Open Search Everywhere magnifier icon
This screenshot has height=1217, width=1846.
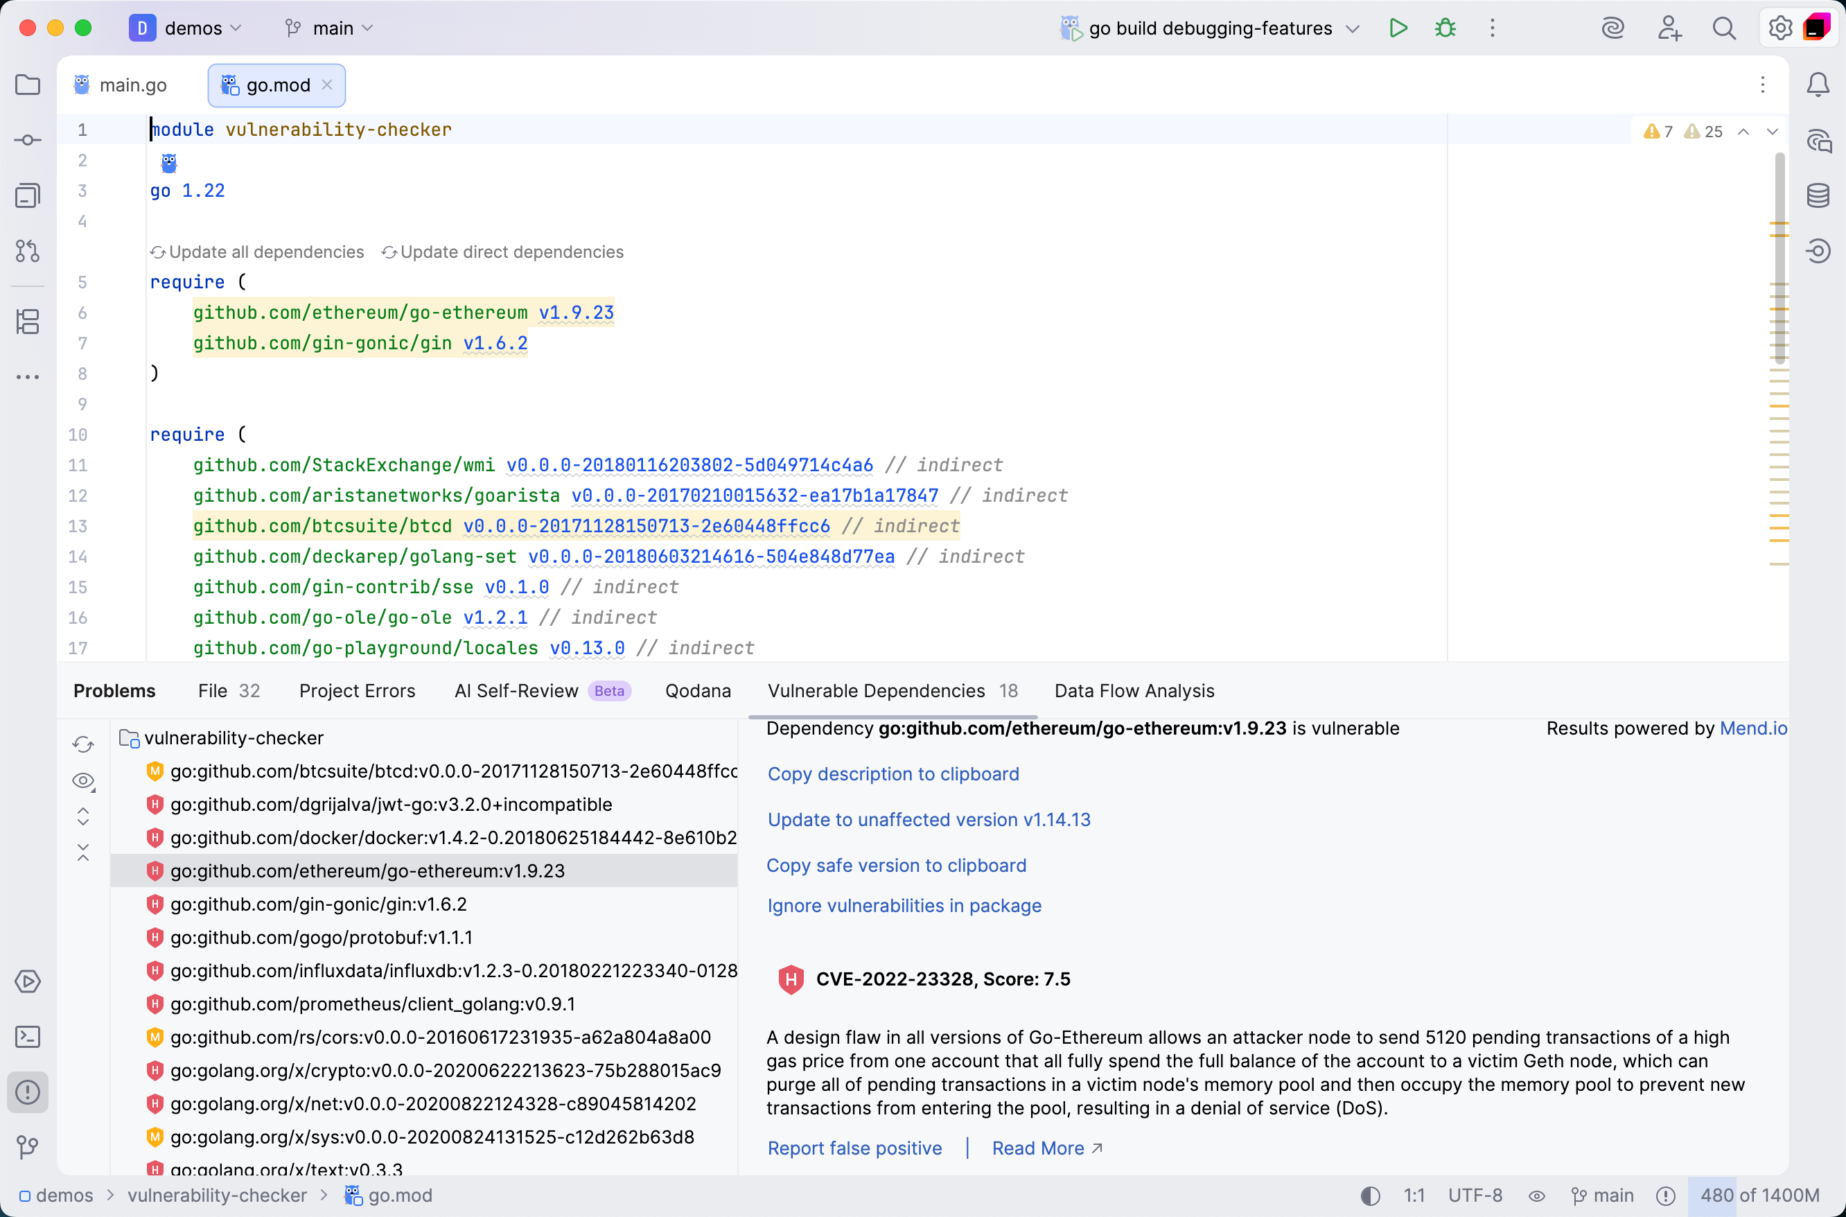pyautogui.click(x=1724, y=28)
